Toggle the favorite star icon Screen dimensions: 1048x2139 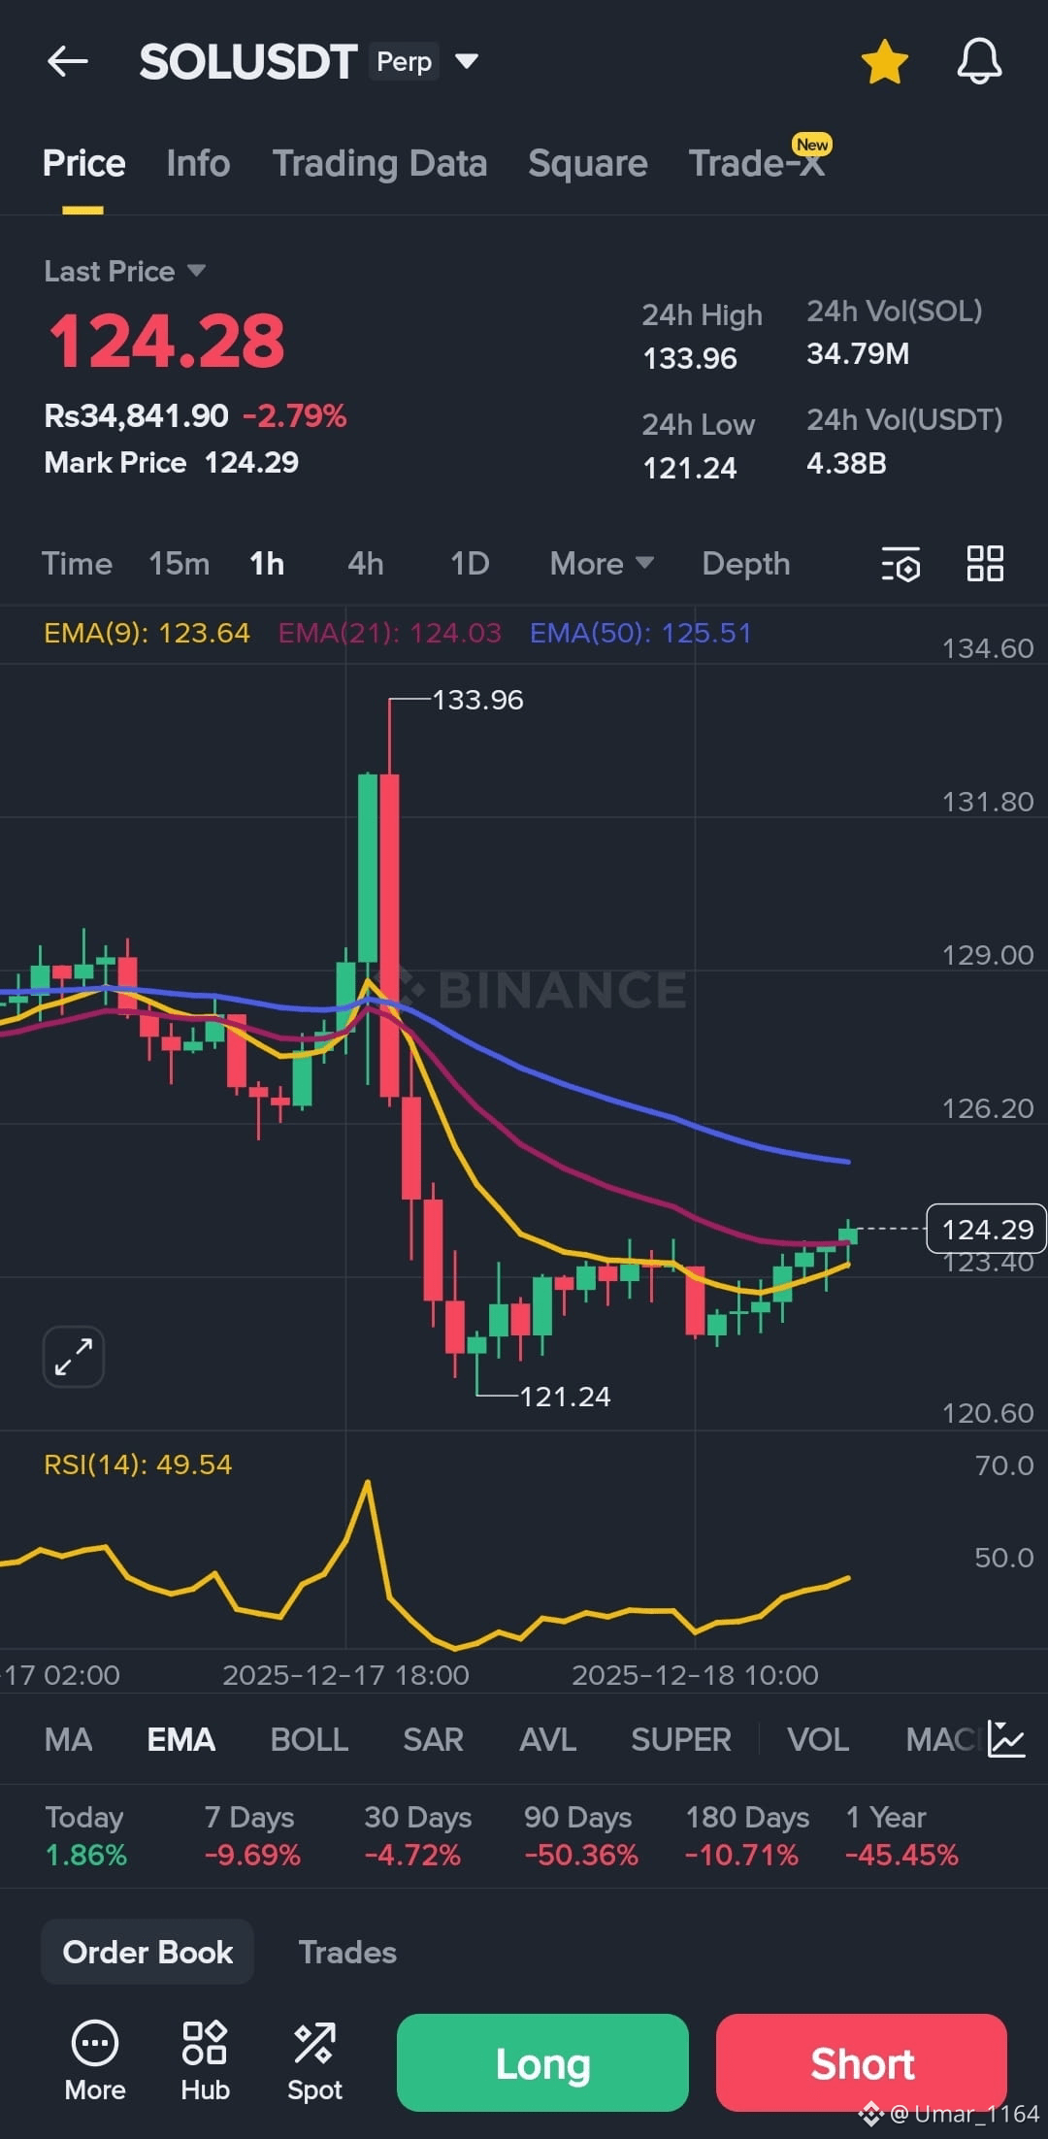884,62
